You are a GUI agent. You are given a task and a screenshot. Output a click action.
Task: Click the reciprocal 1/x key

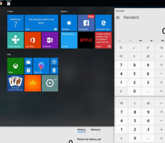pos(161,48)
